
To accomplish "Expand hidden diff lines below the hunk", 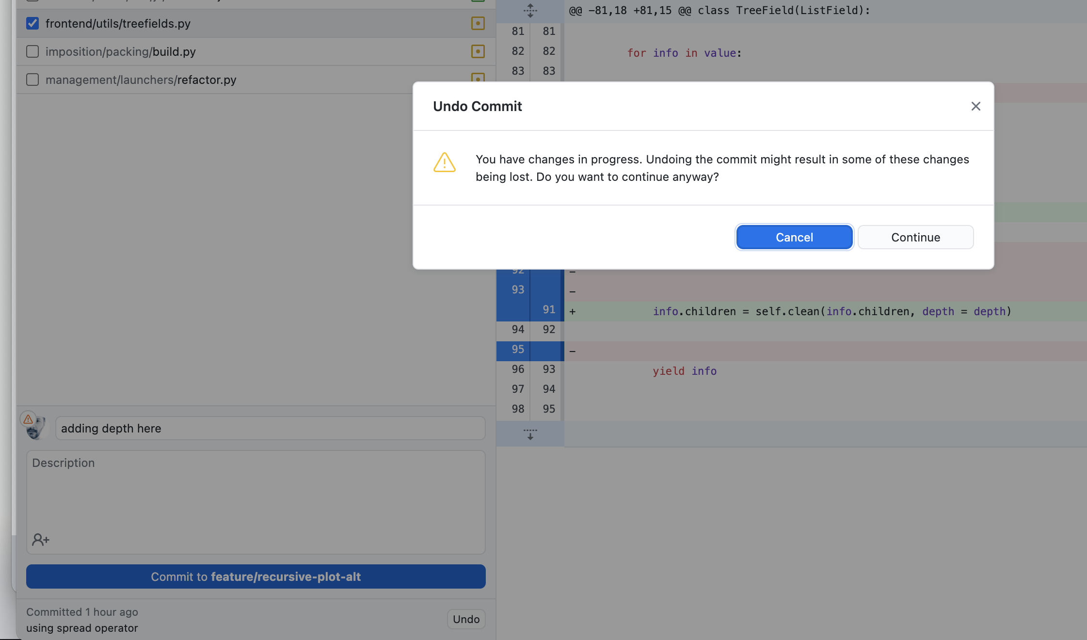I will point(530,434).
